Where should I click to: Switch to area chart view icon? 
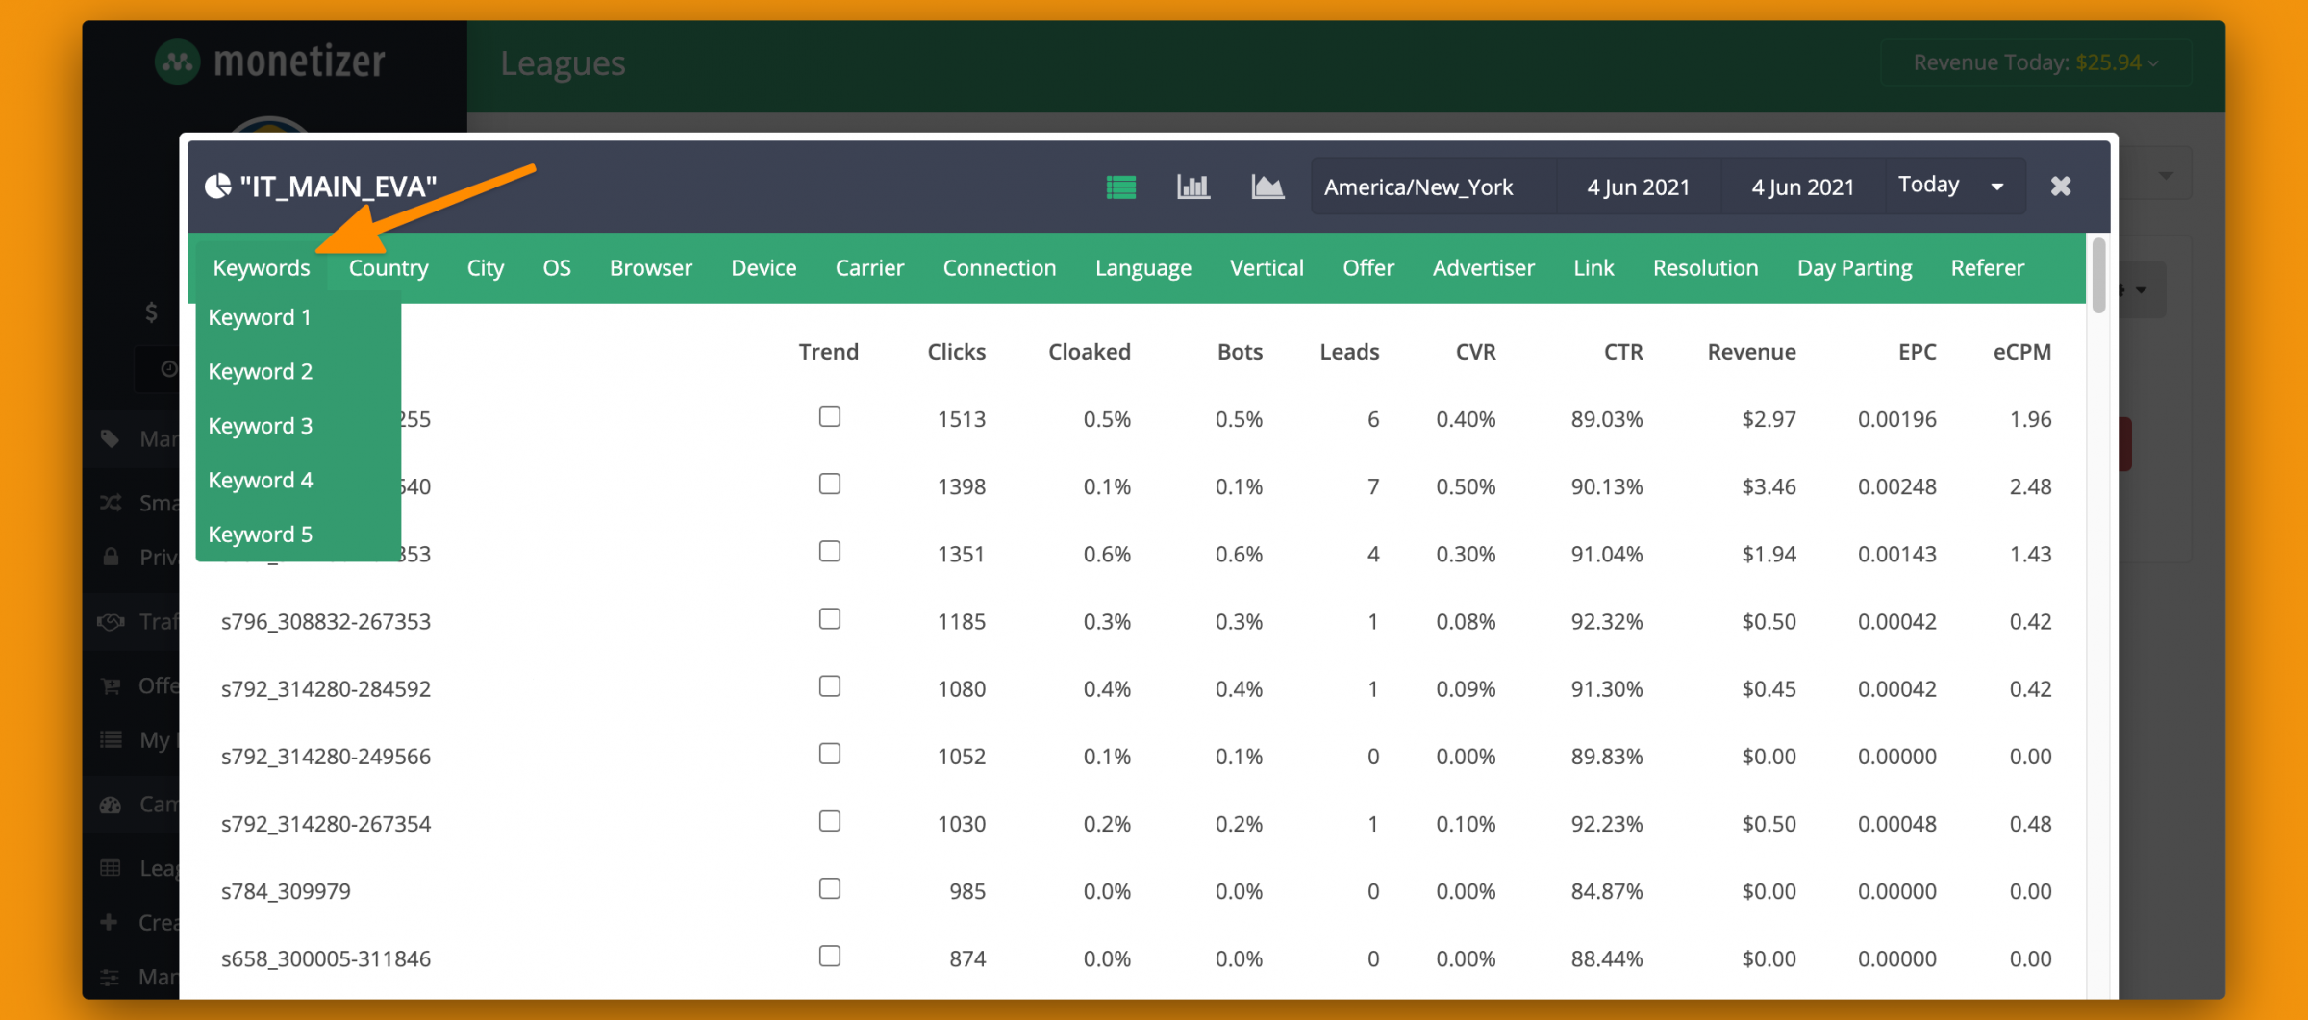tap(1267, 187)
